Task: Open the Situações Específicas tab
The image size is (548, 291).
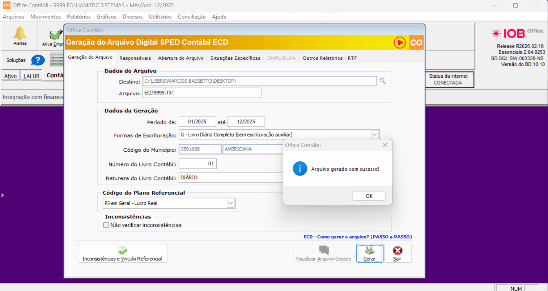Action: (x=235, y=58)
